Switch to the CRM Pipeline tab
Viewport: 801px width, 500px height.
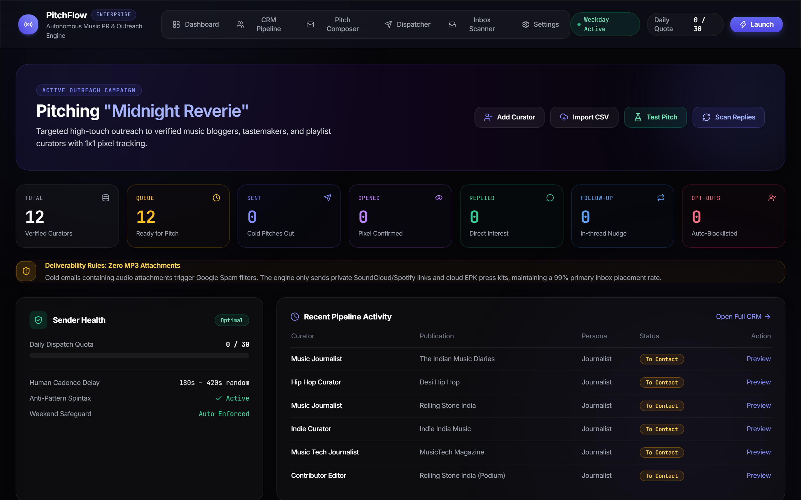[x=260, y=24]
